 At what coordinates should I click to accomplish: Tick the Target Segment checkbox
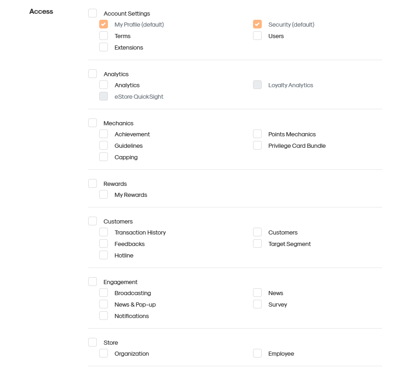click(258, 244)
